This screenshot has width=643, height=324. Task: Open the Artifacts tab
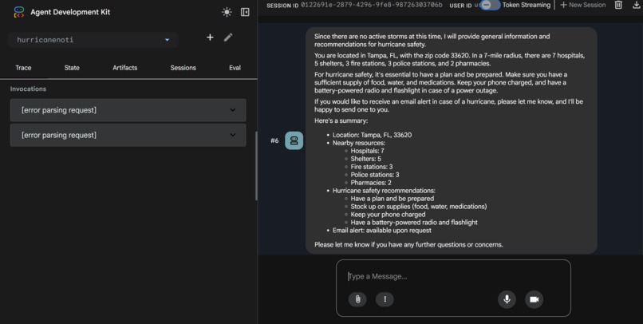[x=125, y=68]
